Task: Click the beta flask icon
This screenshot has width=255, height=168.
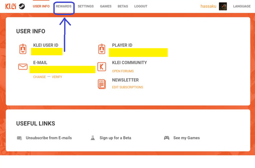Action: tap(93, 138)
